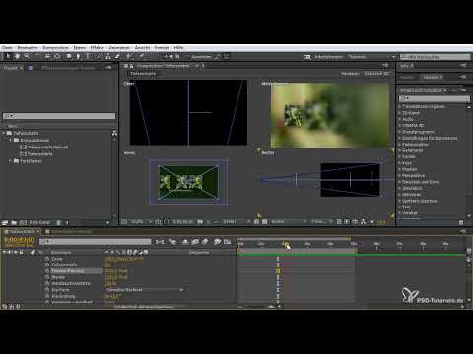Select the Hand tool
This screenshot has width=473, height=354.
(17, 56)
